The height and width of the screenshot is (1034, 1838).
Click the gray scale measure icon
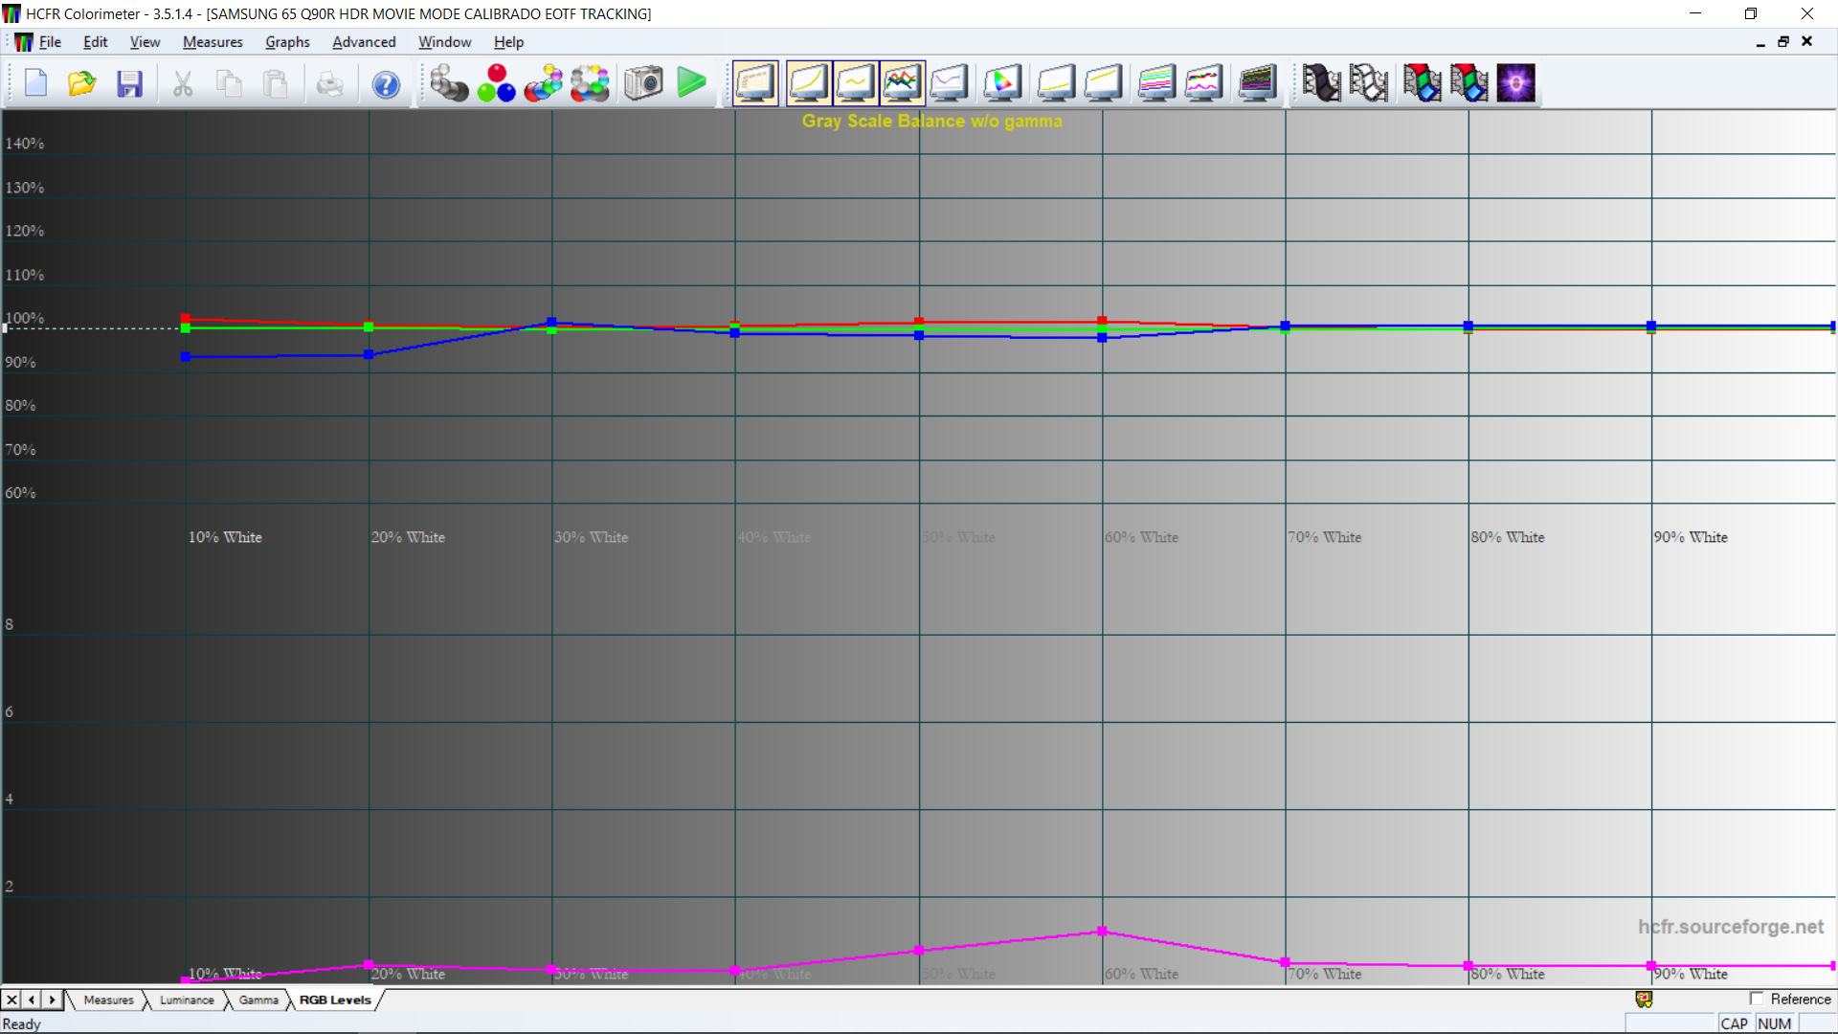click(x=448, y=83)
